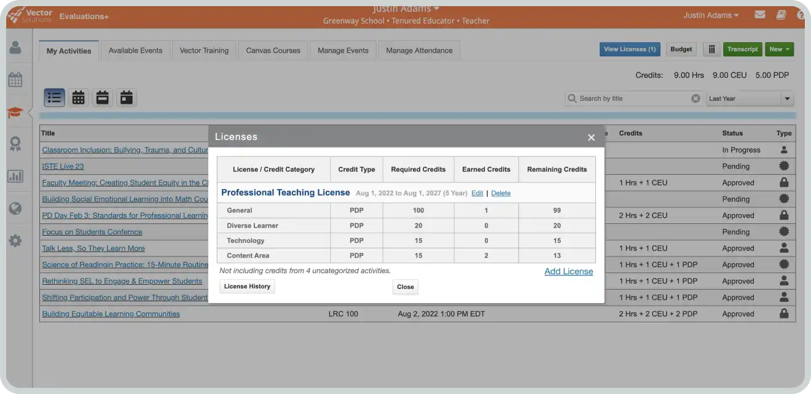The width and height of the screenshot is (811, 394).
Task: Open the Canvas Courses tab
Action: pos(273,50)
